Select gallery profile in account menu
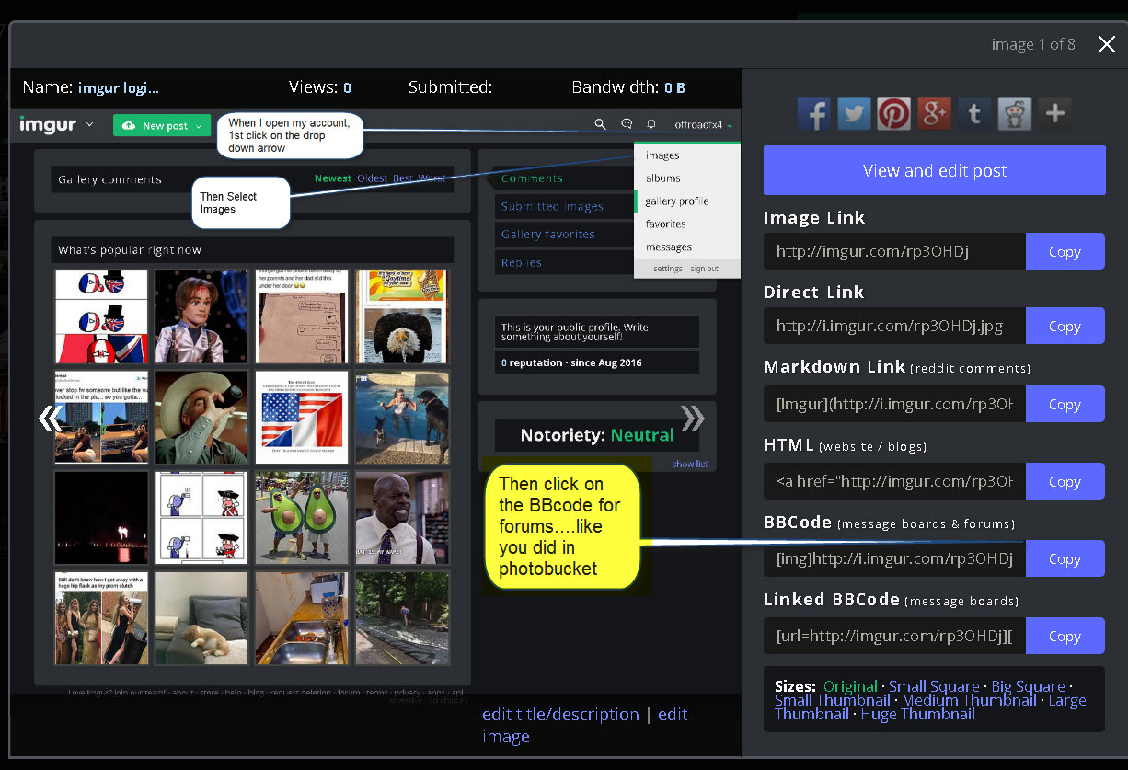 (x=677, y=201)
